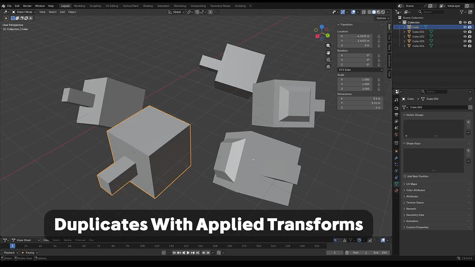Click the Options button in viewport header
The width and height of the screenshot is (475, 267).
pyautogui.click(x=383, y=18)
